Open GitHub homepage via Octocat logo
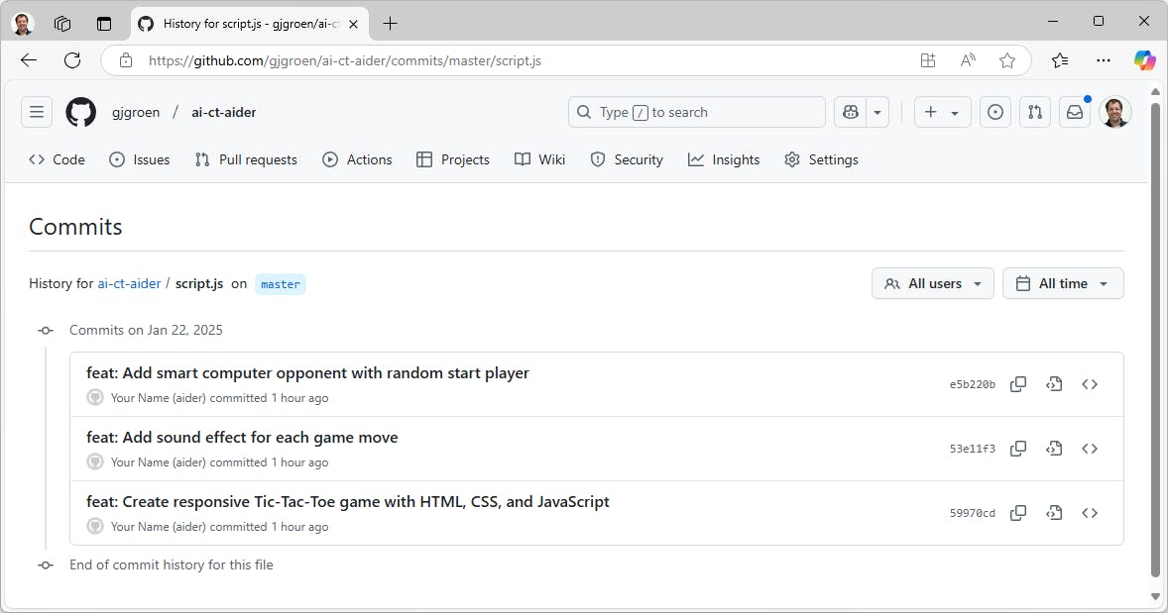The height and width of the screenshot is (613, 1168). (x=81, y=113)
